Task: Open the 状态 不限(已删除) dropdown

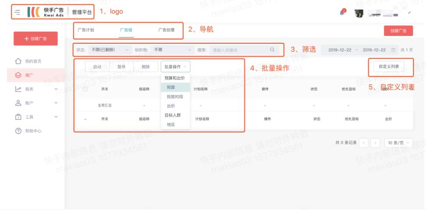Action: [109, 50]
